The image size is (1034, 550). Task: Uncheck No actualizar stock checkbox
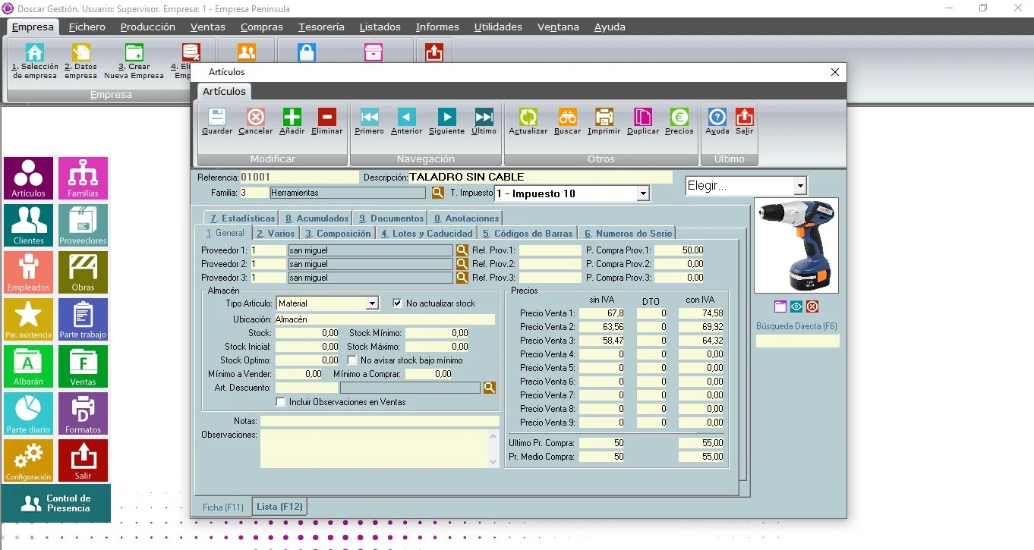(397, 303)
